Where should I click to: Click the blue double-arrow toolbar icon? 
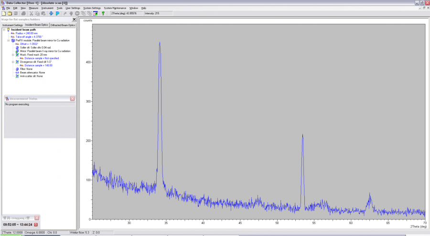click(x=51, y=13)
